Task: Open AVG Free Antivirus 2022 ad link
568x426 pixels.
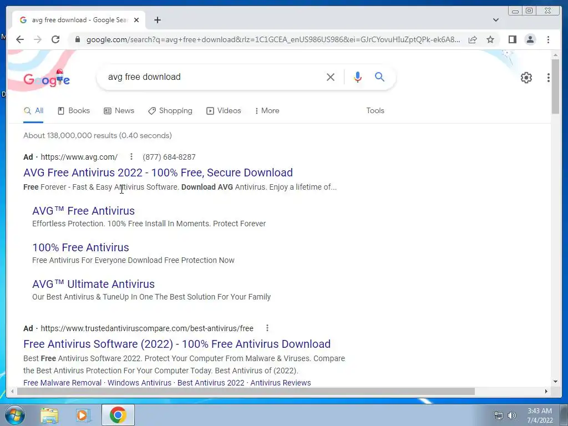Action: (158, 173)
